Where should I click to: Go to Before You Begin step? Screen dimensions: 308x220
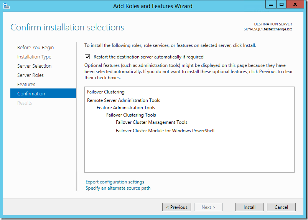click(x=35, y=48)
